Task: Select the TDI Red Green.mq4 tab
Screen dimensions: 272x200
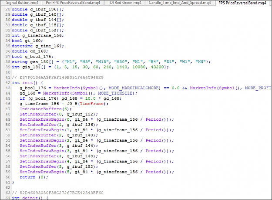Action: coord(124,3)
